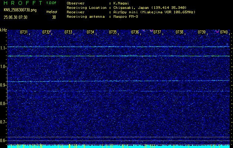Click the 0.9 frequency axis label
This screenshot has width=233, height=148.
click(x=3, y=85)
